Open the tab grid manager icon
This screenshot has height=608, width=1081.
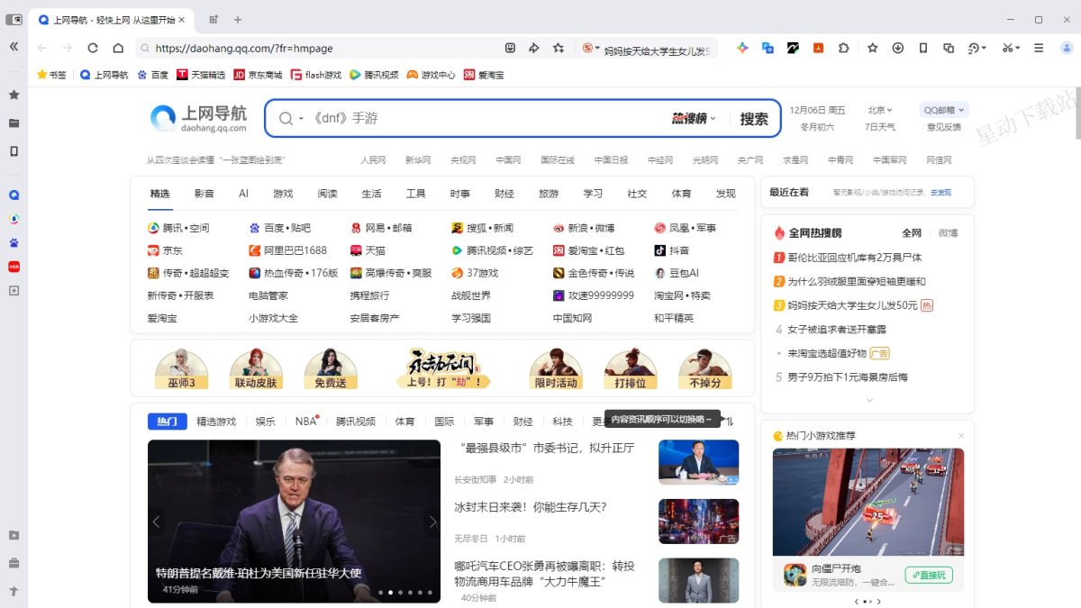click(x=213, y=19)
